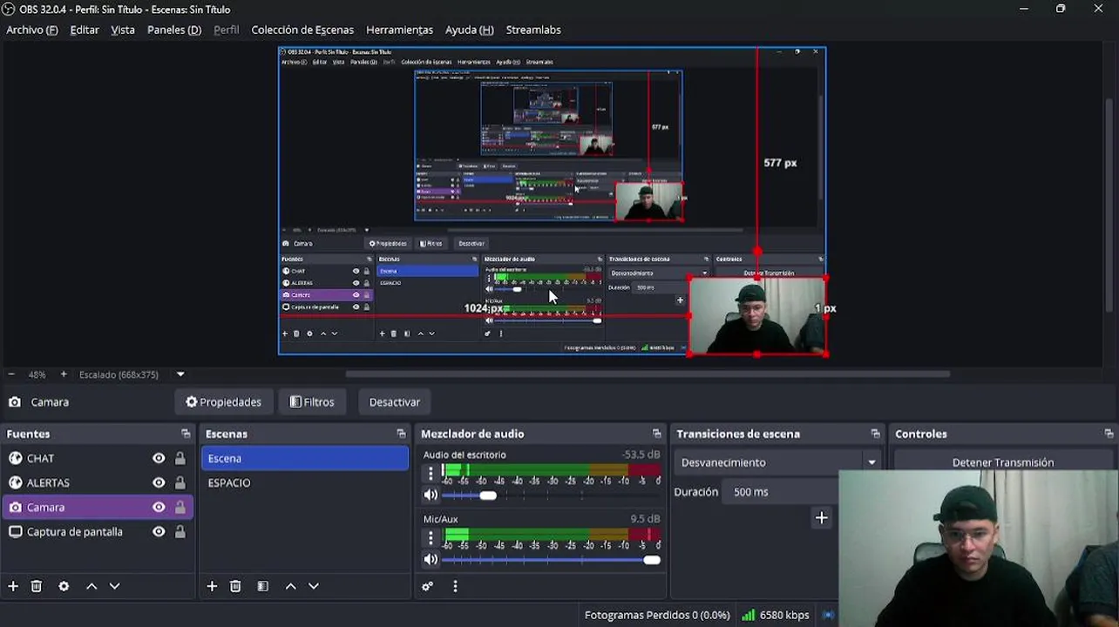Select the ALERTAS source row

click(98, 482)
